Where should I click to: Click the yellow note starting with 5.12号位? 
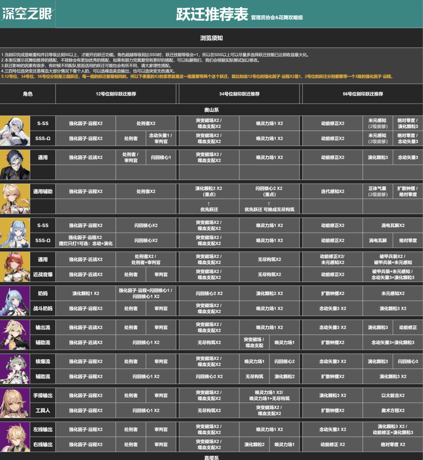pyautogui.click(x=197, y=77)
